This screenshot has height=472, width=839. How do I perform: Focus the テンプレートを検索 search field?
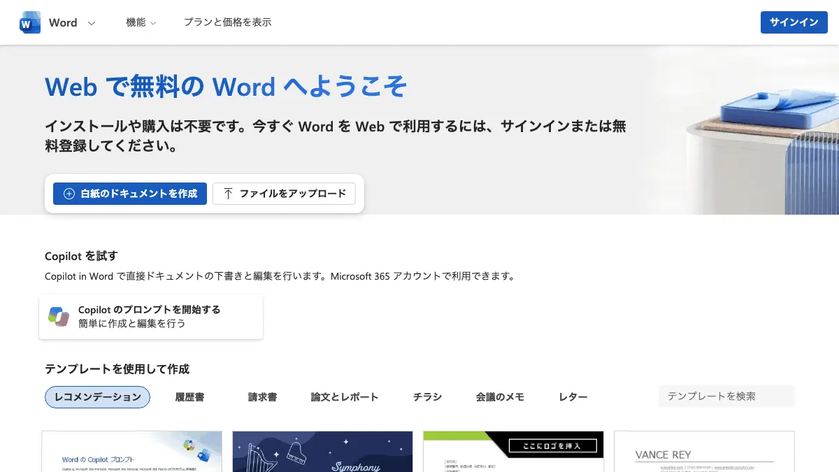(x=726, y=396)
